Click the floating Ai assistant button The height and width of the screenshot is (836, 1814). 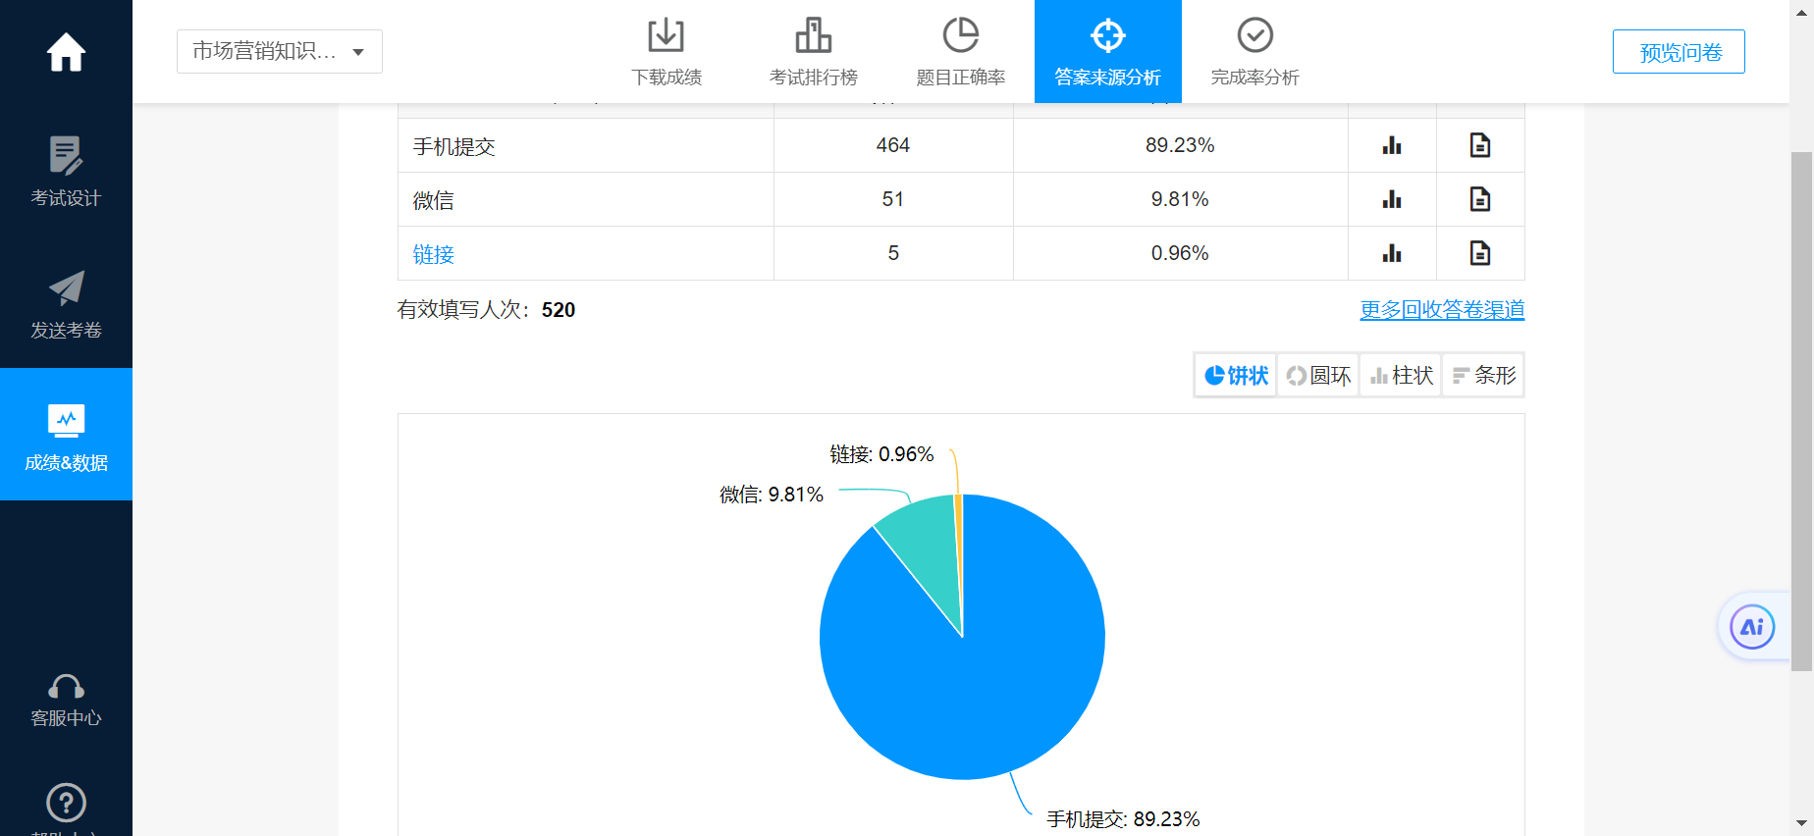pos(1752,627)
